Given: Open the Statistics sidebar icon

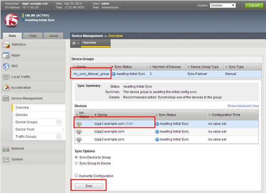Looking at the screenshot, I should 7,45.
